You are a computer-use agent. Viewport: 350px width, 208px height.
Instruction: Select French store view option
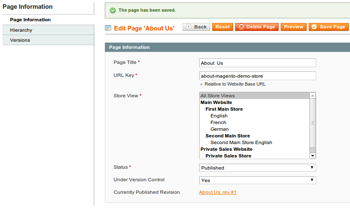point(218,122)
